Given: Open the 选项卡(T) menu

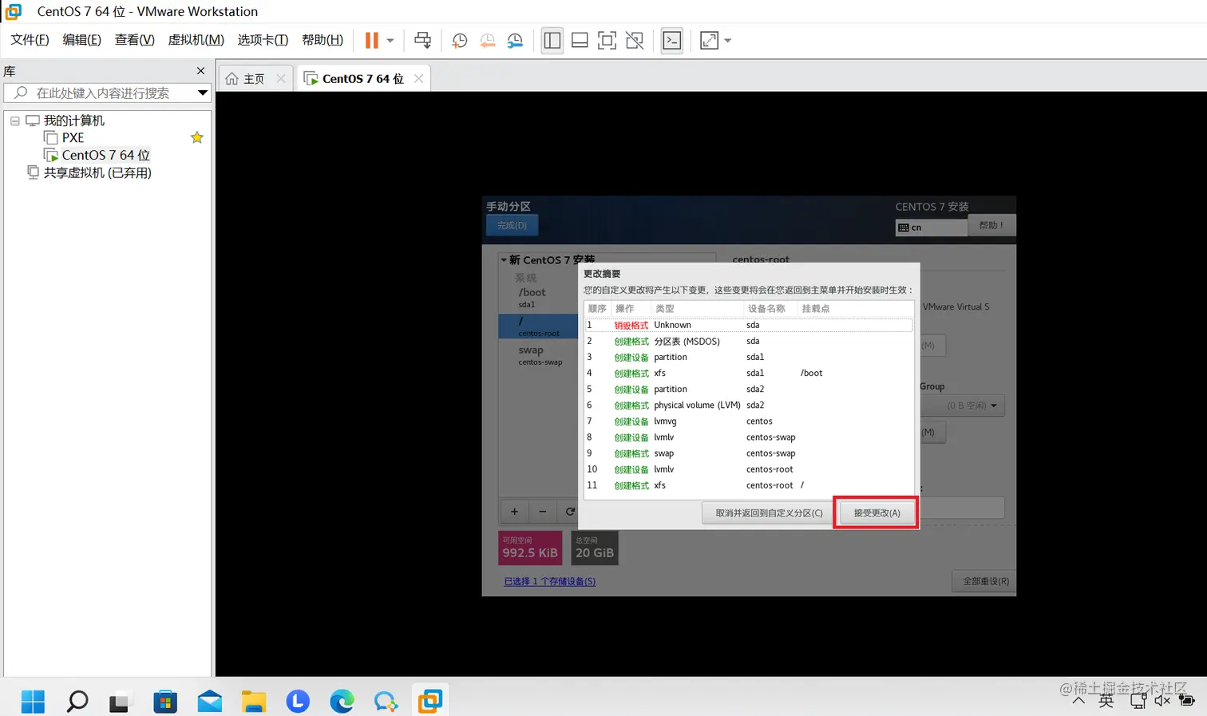Looking at the screenshot, I should [263, 40].
